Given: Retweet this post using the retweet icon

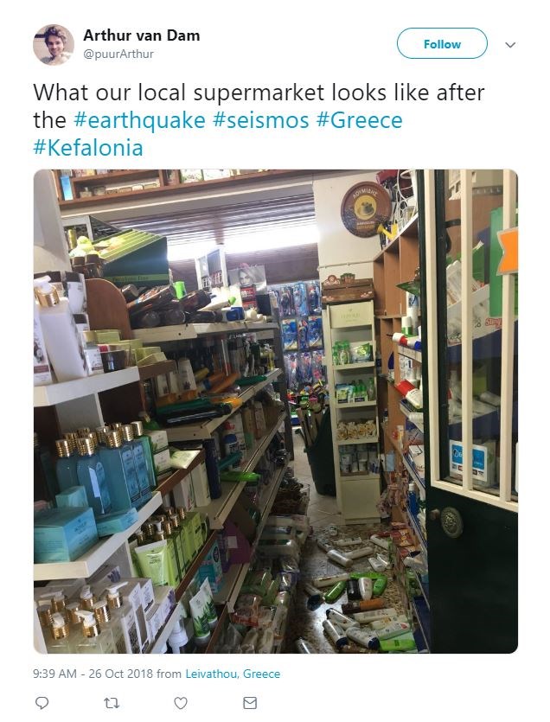Looking at the screenshot, I should pos(111,703).
